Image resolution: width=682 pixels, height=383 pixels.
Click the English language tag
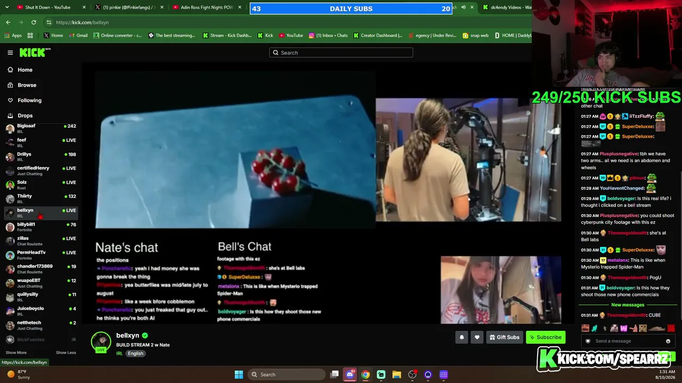tap(135, 353)
